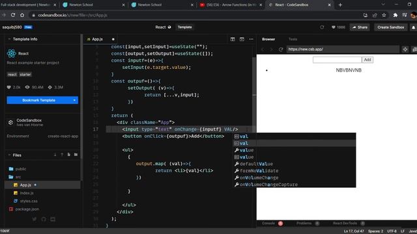Like the sandbox via the heart icon
417x234 pixels.
[333, 27]
